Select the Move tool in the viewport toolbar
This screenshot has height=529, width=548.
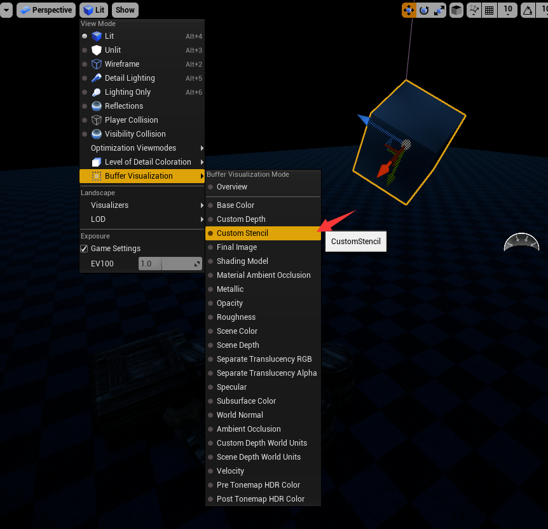pos(409,10)
